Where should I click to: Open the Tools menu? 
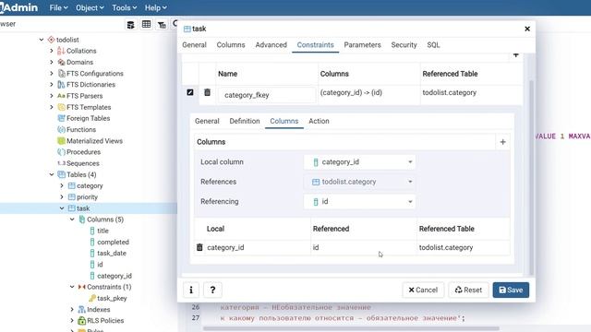[x=124, y=7]
